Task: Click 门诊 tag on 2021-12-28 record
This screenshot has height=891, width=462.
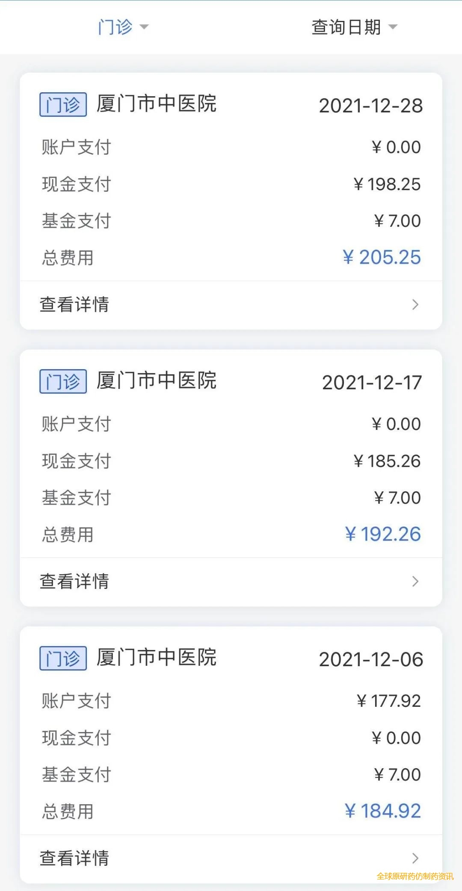Action: point(63,105)
